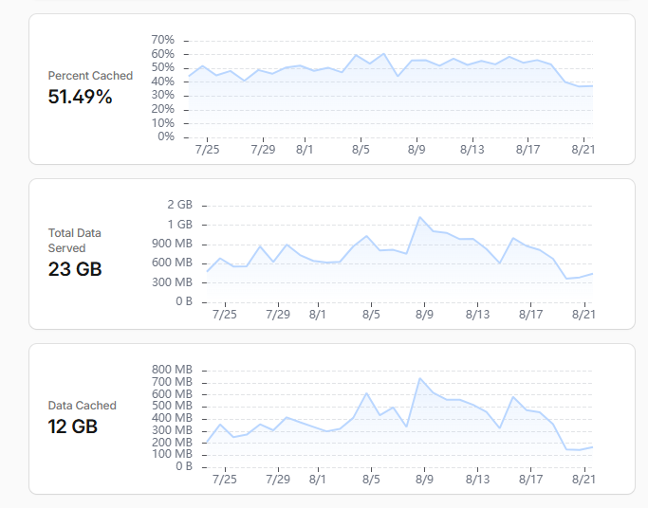Click the 12 GB Data Cached value
The width and height of the screenshot is (648, 508).
[73, 426]
